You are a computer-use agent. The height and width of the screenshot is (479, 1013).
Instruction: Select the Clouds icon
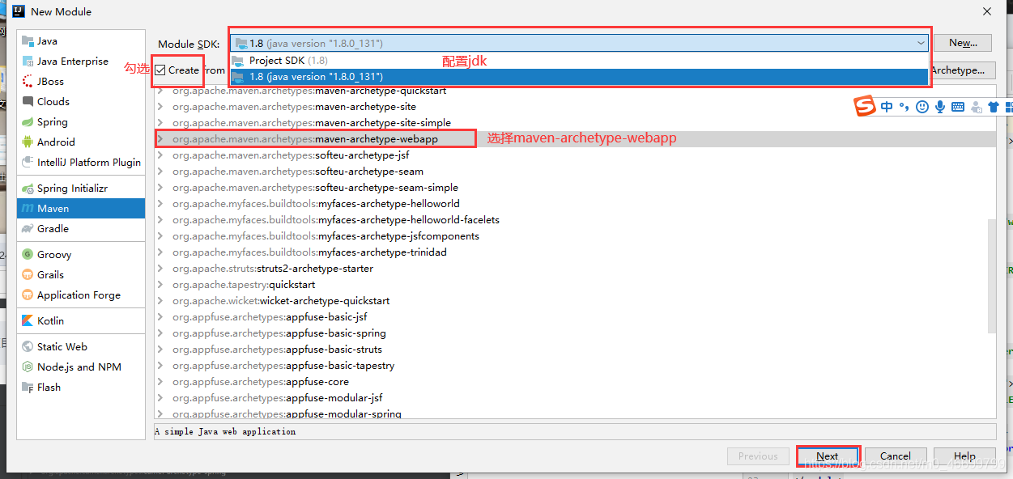click(x=28, y=102)
